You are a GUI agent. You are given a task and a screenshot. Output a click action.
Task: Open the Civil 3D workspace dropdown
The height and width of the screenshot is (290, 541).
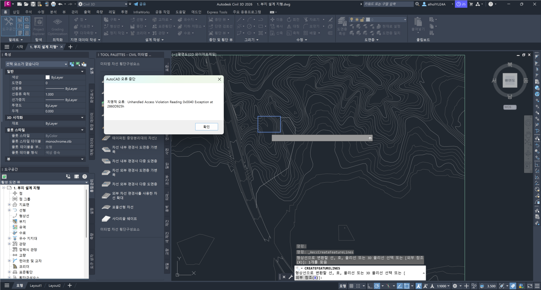pyautogui.click(x=126, y=4)
